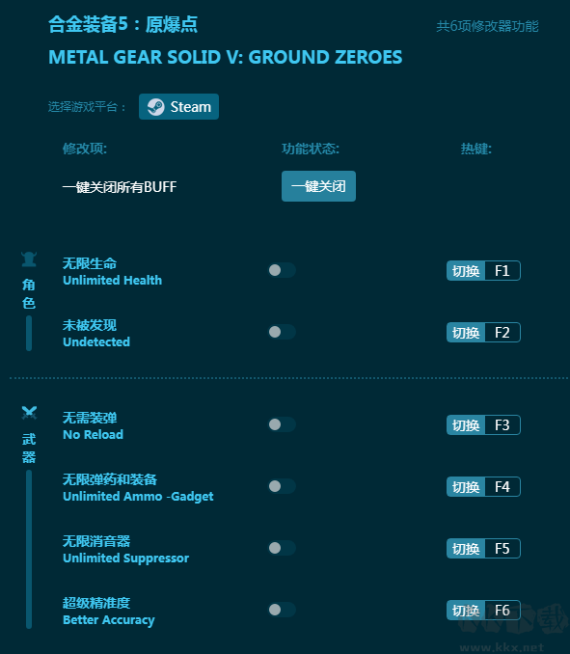The height and width of the screenshot is (654, 570).
Task: Enable the Undetected toggle
Action: 282,332
